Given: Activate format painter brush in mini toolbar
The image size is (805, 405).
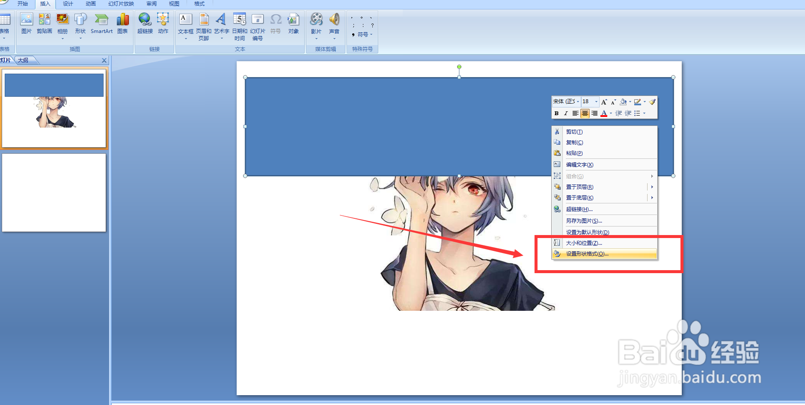Looking at the screenshot, I should [652, 102].
